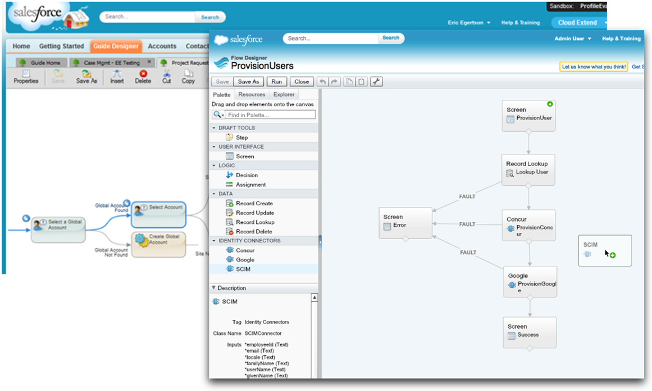Image resolution: width=652 pixels, height=391 pixels.
Task: Select the Record Delete data element
Action: click(249, 232)
